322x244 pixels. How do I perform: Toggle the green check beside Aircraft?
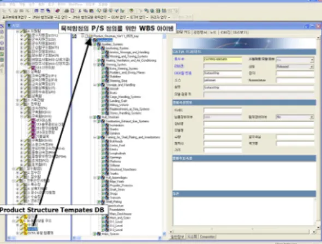coord(103,89)
